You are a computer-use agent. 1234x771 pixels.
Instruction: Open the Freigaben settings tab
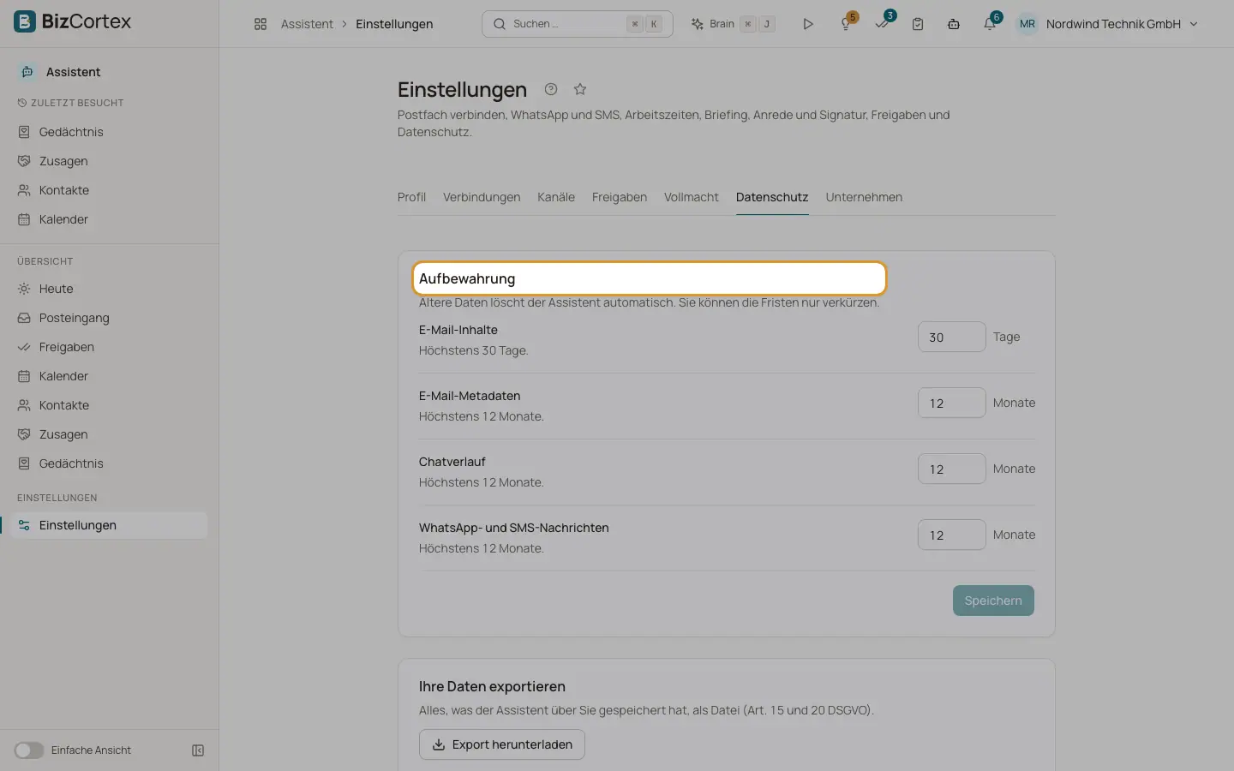point(620,197)
